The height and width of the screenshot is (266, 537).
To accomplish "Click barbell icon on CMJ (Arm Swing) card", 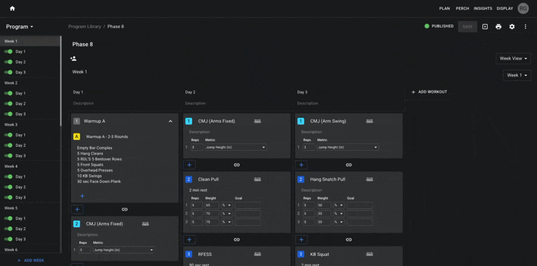I will tap(369, 121).
